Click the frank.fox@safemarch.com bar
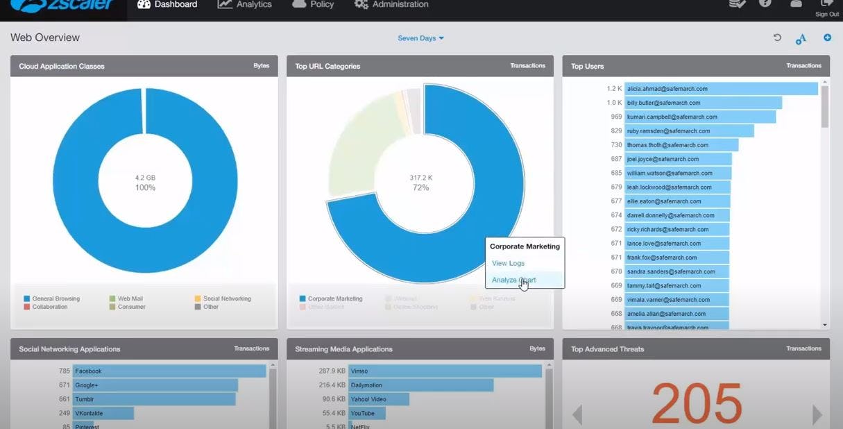The width and height of the screenshot is (843, 429). click(x=676, y=258)
